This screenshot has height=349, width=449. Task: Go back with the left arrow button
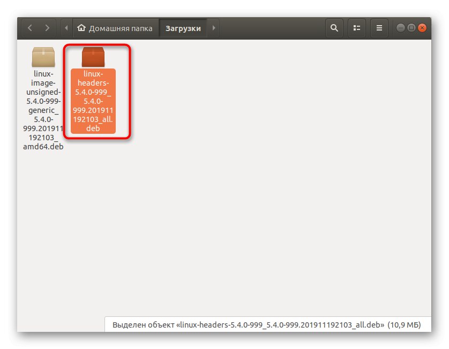click(x=30, y=28)
